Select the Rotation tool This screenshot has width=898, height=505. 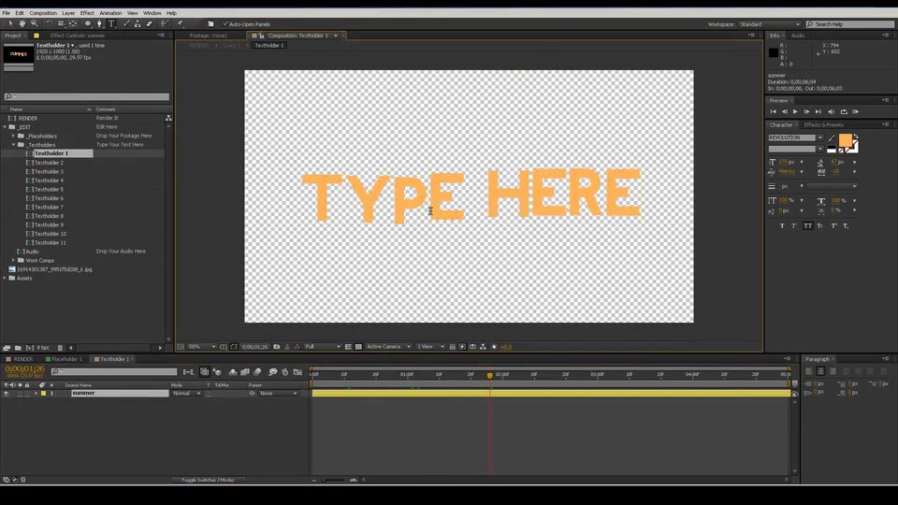click(x=50, y=23)
